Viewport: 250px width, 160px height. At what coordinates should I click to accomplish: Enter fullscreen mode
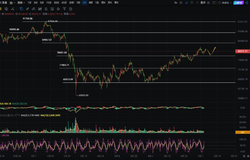214,3
